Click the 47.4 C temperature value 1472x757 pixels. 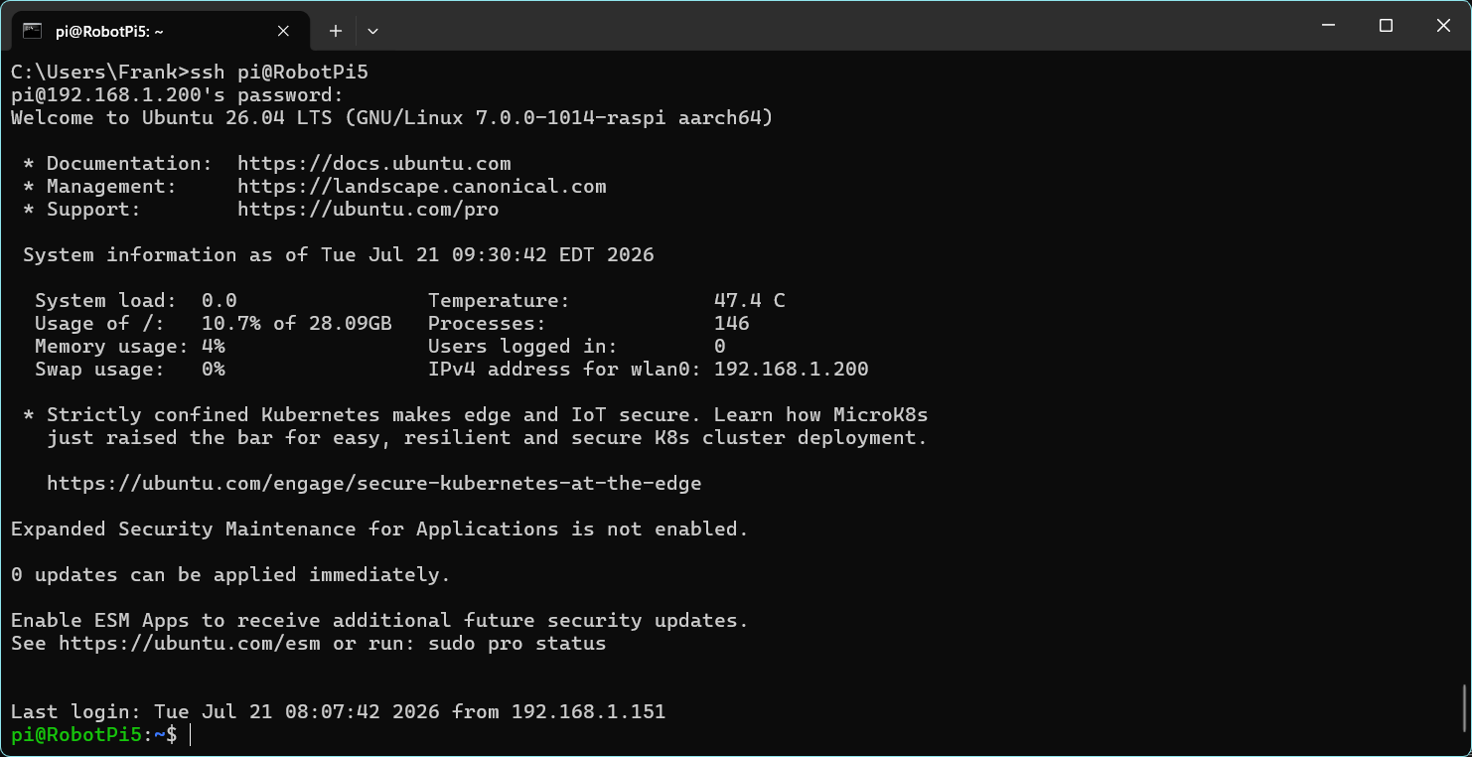(750, 300)
